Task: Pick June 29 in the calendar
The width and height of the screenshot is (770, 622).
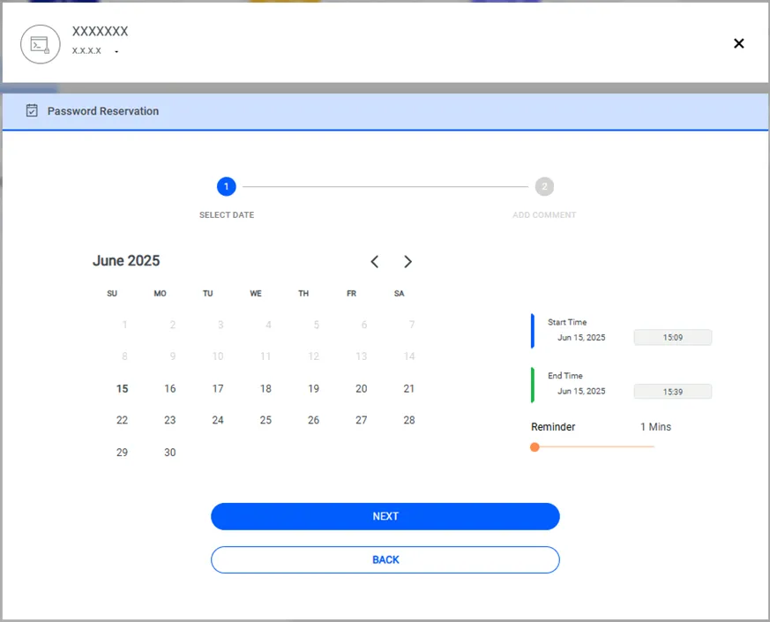Action: pos(123,452)
